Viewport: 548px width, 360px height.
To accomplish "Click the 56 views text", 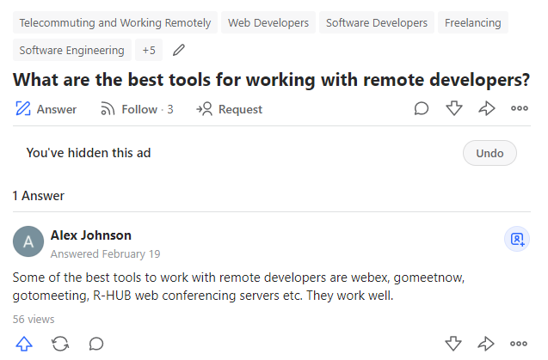I will pyautogui.click(x=34, y=320).
